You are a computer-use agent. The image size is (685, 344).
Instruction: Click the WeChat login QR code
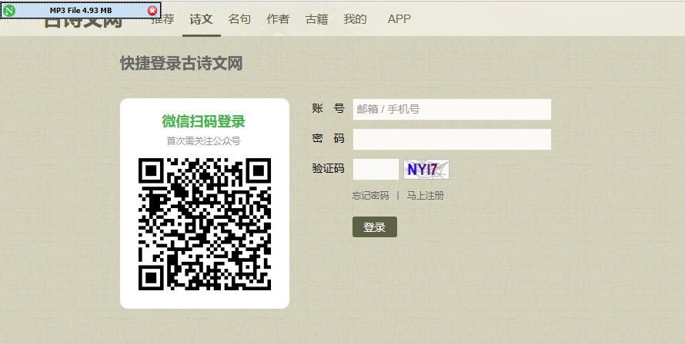205,224
